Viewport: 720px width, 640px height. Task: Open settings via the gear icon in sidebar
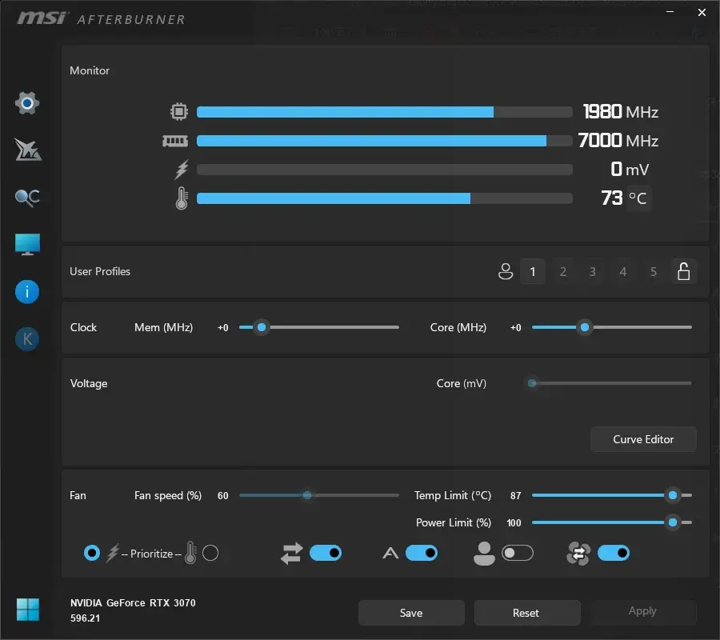click(x=27, y=103)
